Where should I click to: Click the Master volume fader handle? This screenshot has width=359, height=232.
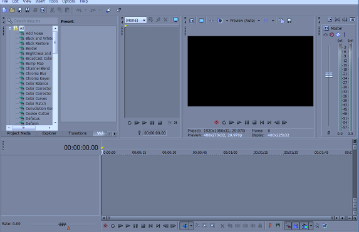(329, 75)
